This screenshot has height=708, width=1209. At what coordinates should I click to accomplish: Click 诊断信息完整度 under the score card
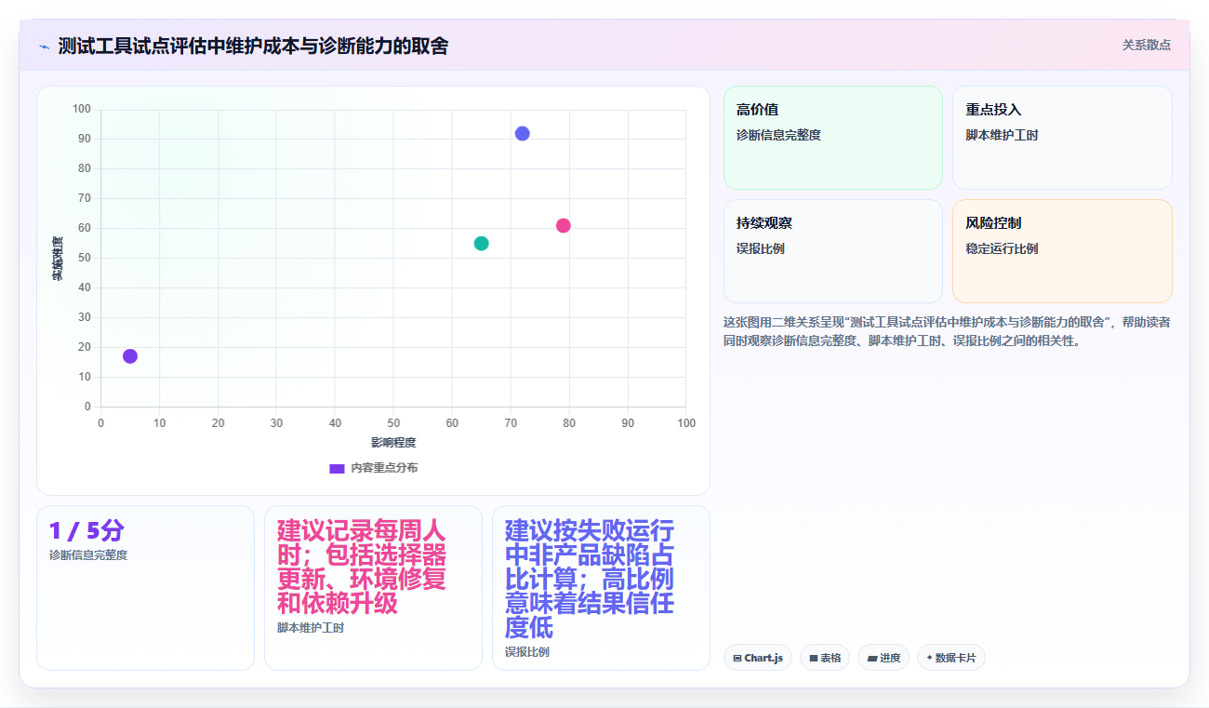point(88,555)
